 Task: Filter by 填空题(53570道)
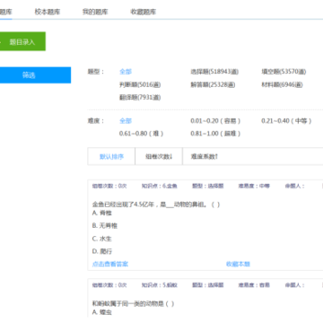click(x=284, y=72)
